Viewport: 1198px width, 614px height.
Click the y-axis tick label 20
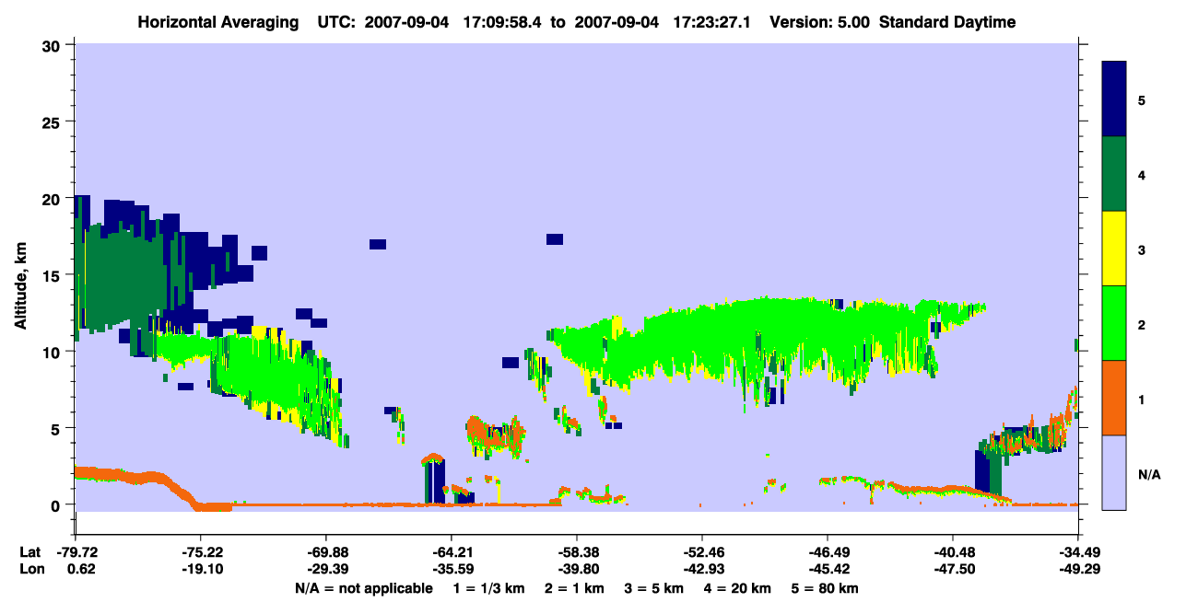[53, 198]
